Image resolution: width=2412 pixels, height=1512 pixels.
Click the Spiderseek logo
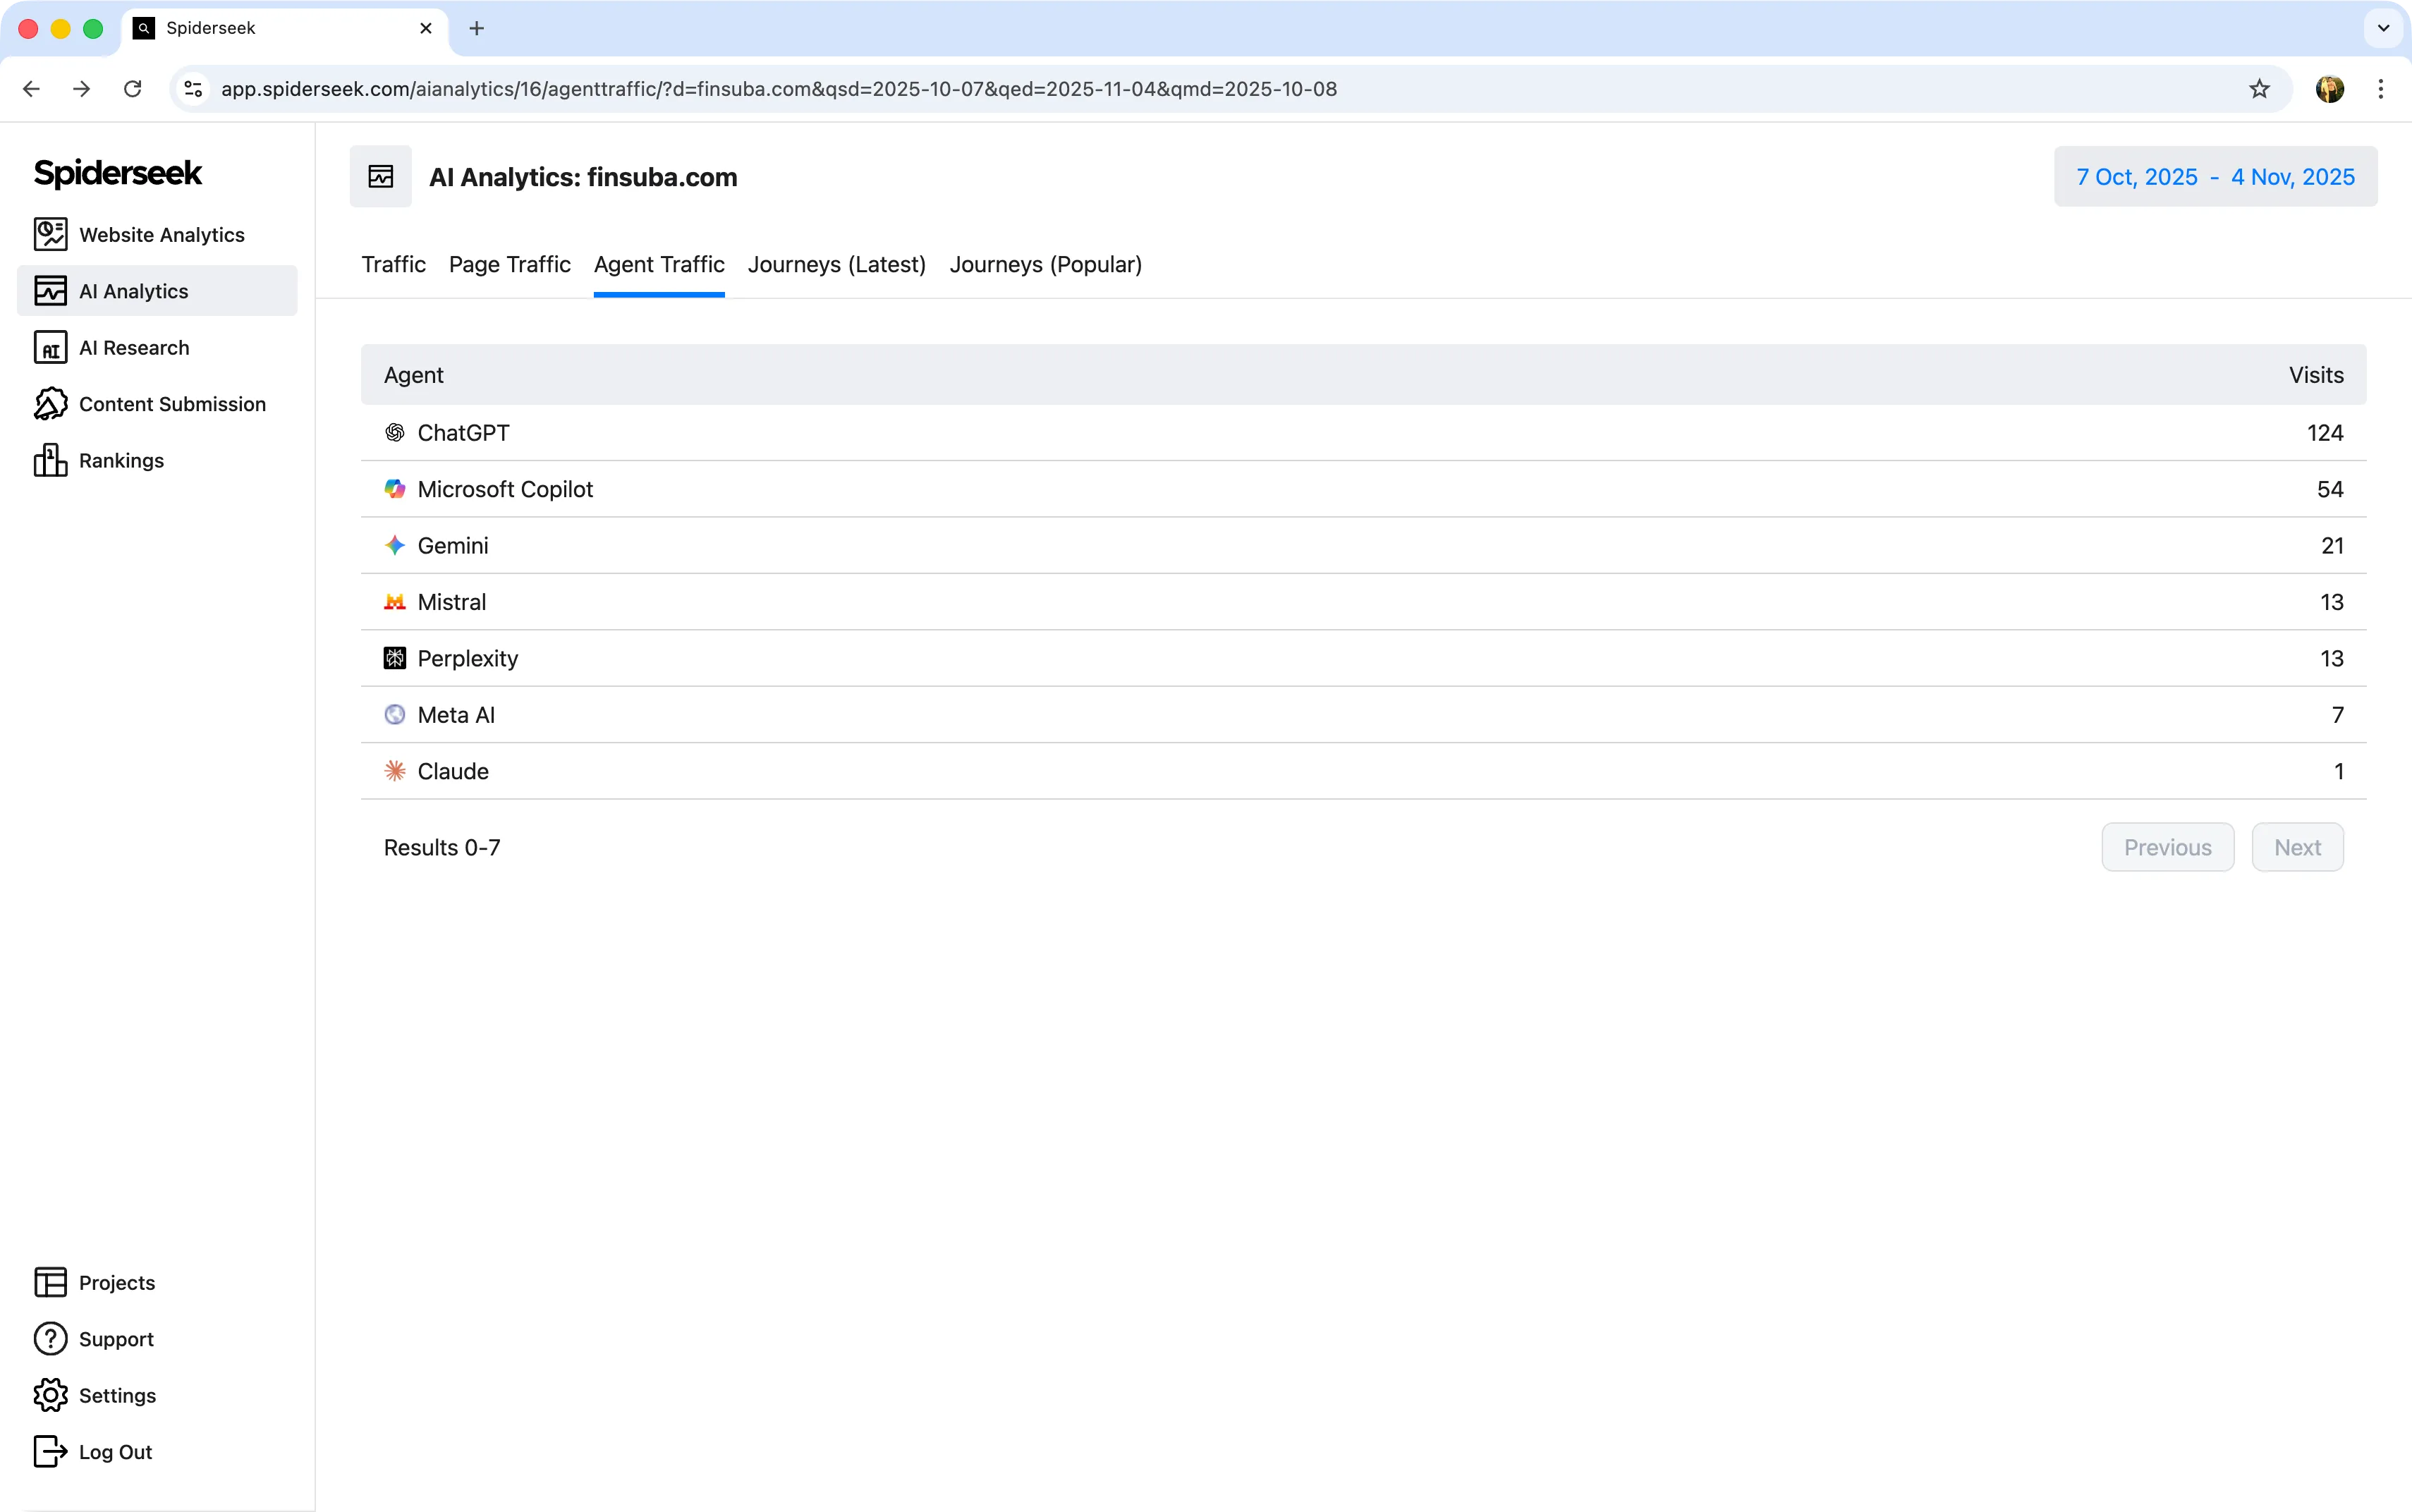117,173
